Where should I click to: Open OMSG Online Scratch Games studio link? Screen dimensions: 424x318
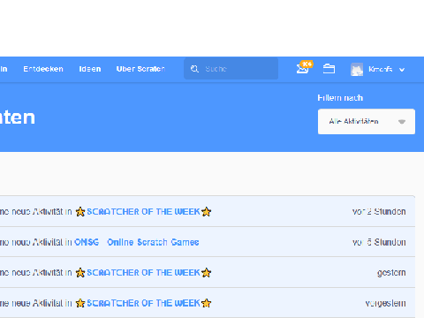click(x=137, y=242)
